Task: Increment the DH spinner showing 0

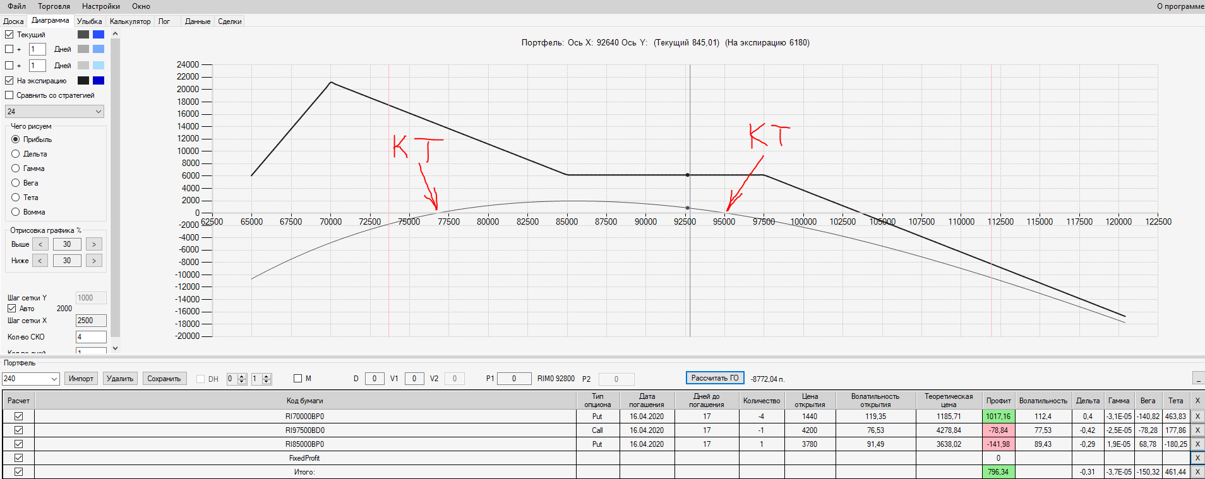Action: click(x=242, y=376)
